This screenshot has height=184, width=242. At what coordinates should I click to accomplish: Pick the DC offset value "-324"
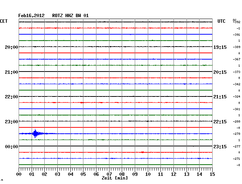[236, 96]
